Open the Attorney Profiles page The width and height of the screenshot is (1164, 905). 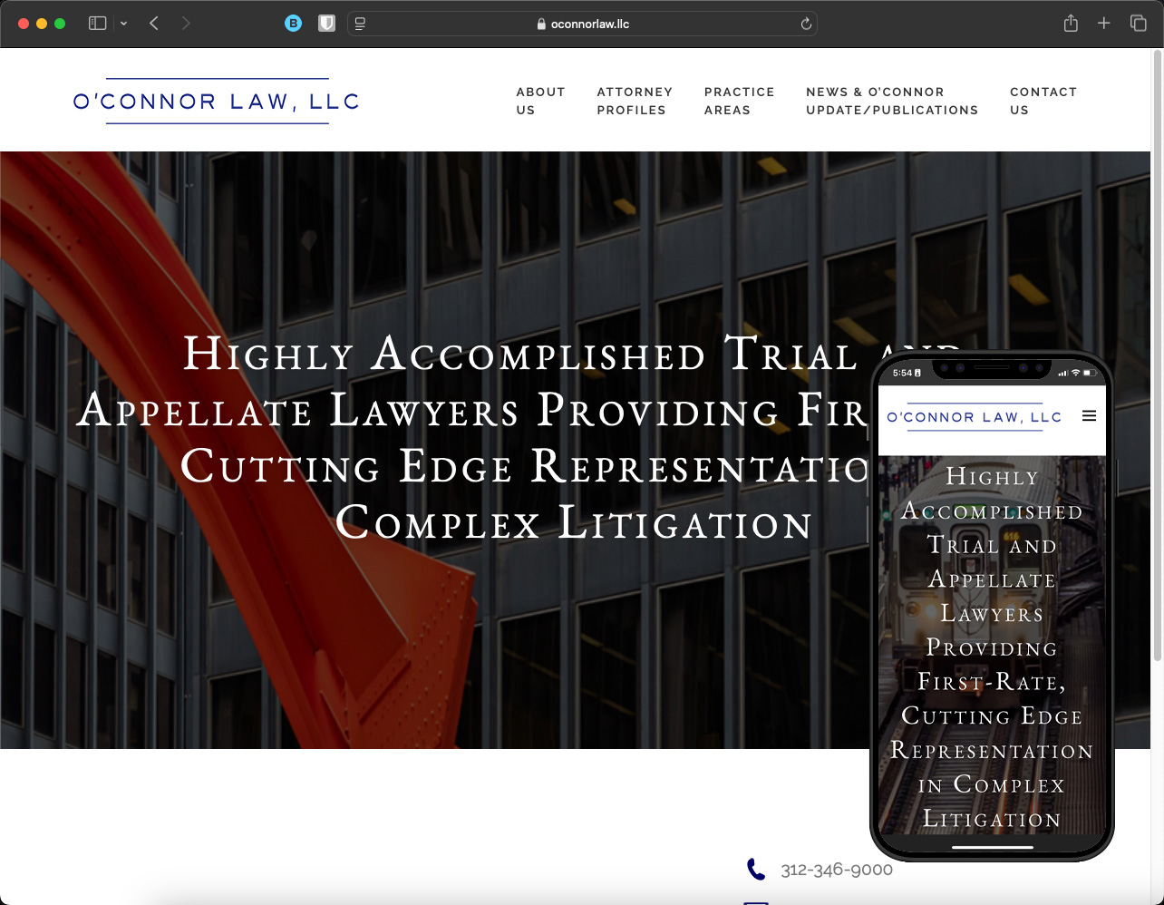click(635, 101)
